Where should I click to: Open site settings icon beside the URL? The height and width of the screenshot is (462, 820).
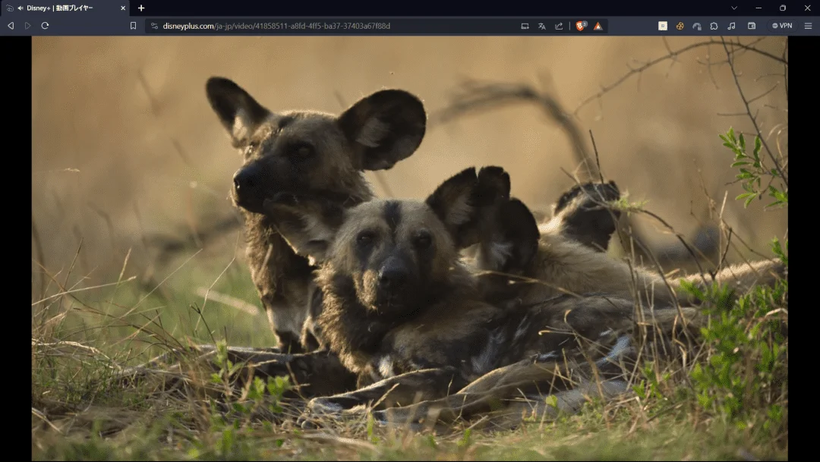pos(154,26)
